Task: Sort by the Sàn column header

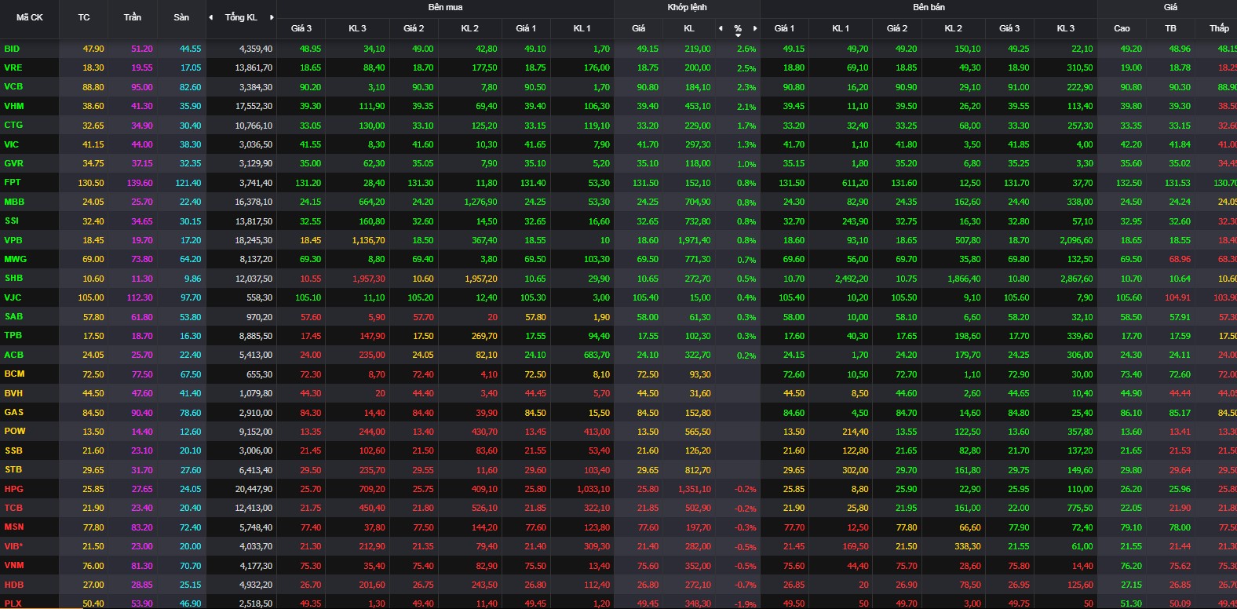Action: coord(181,17)
